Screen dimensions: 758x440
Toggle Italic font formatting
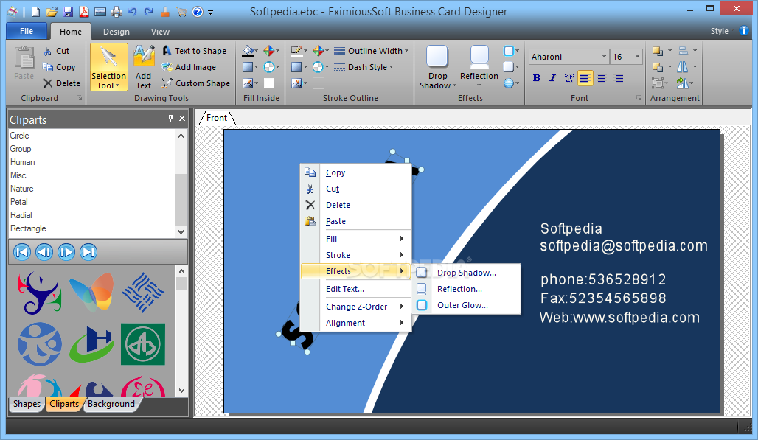pyautogui.click(x=552, y=78)
